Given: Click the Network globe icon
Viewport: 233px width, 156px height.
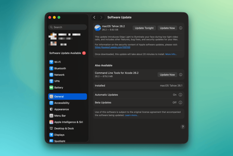Looking at the screenshot, I should tap(51, 75).
